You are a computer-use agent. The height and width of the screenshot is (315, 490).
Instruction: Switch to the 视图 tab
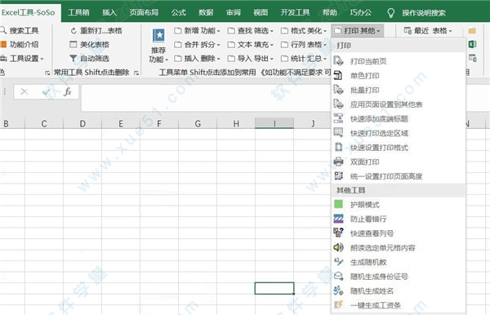[261, 13]
